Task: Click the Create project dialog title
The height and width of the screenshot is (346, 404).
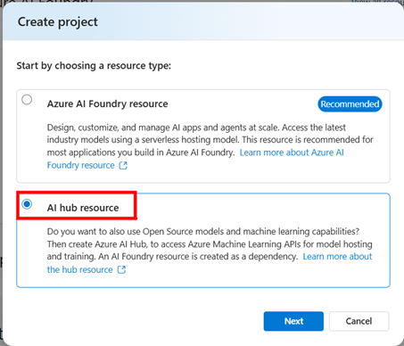Action: (x=58, y=22)
